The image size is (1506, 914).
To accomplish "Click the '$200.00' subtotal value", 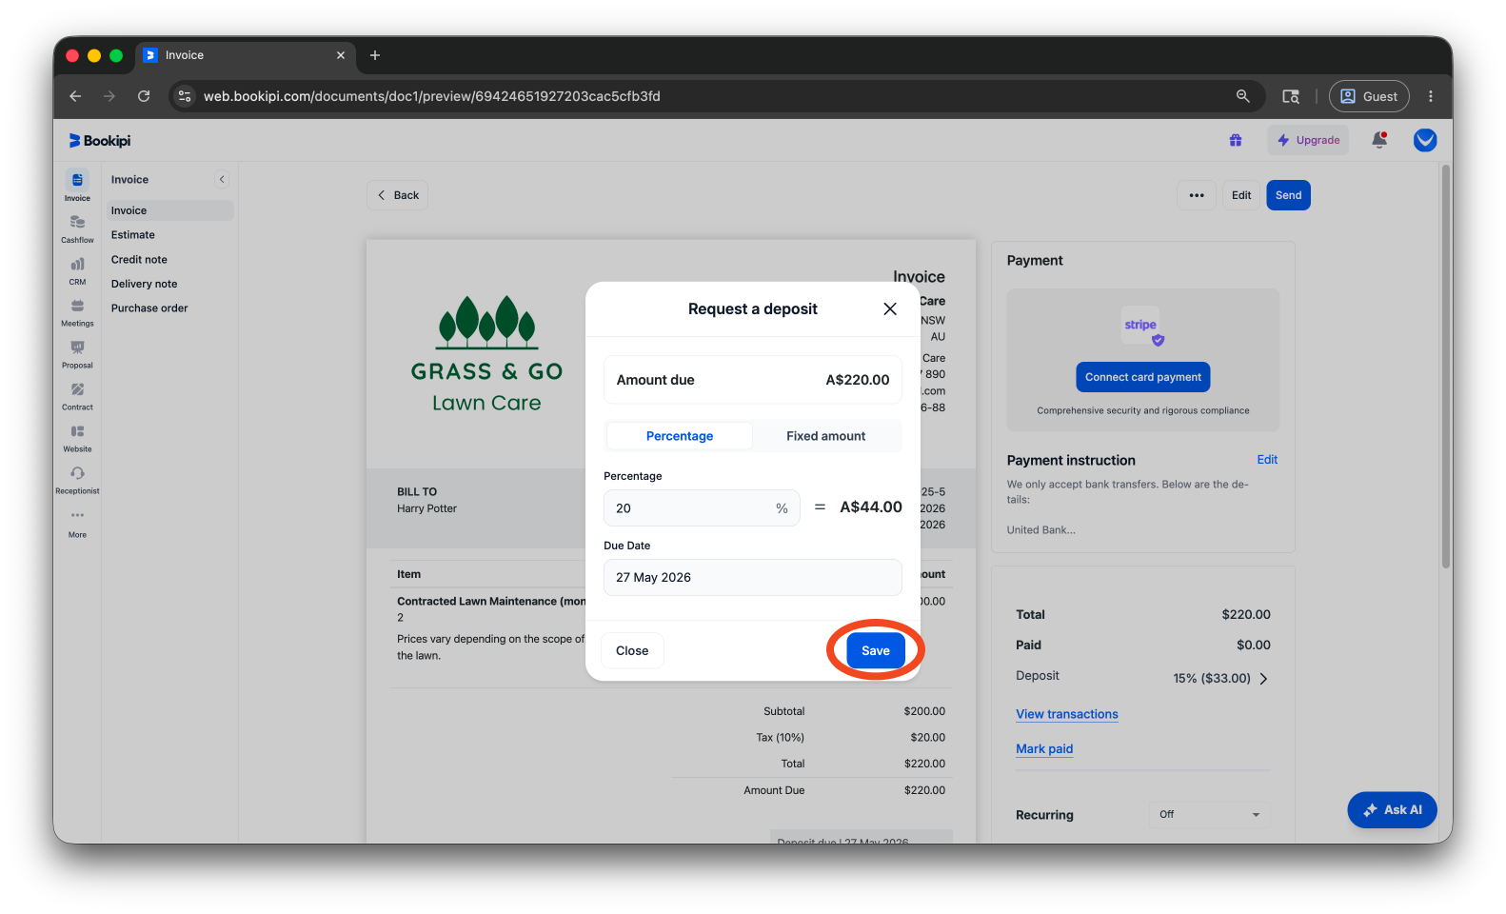I will (x=924, y=712).
